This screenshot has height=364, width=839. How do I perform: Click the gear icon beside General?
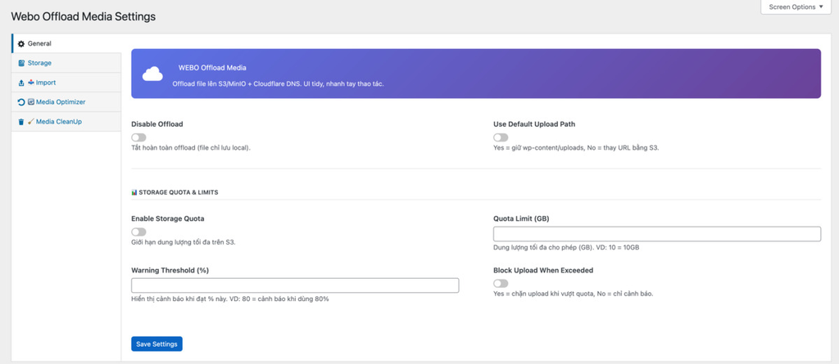21,43
